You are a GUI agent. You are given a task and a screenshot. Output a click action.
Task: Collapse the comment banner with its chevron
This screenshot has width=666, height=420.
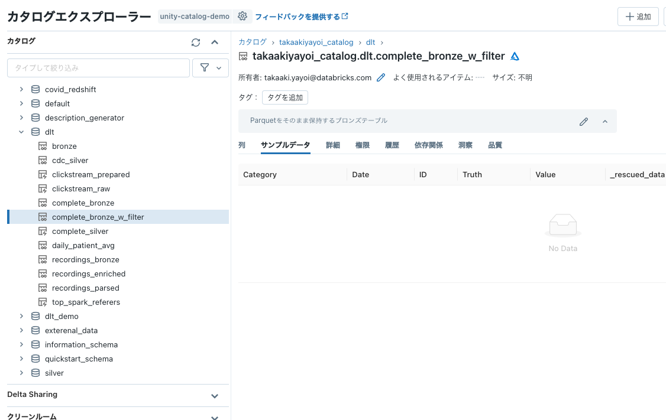click(604, 121)
